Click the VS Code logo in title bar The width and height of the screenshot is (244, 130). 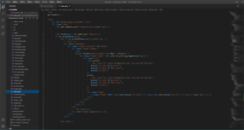(x=2, y=2)
